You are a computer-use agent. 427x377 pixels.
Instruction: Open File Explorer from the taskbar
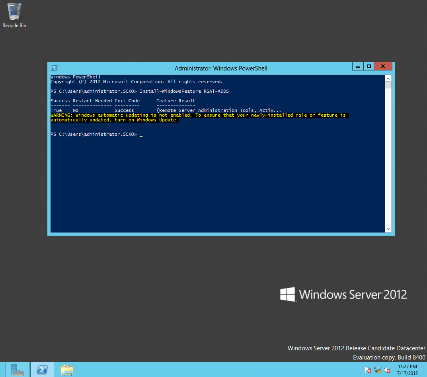pos(67,370)
